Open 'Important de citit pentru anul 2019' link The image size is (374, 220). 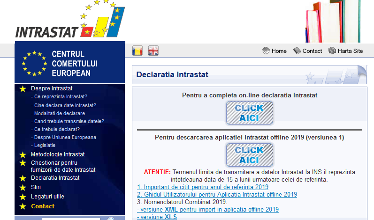click(203, 187)
